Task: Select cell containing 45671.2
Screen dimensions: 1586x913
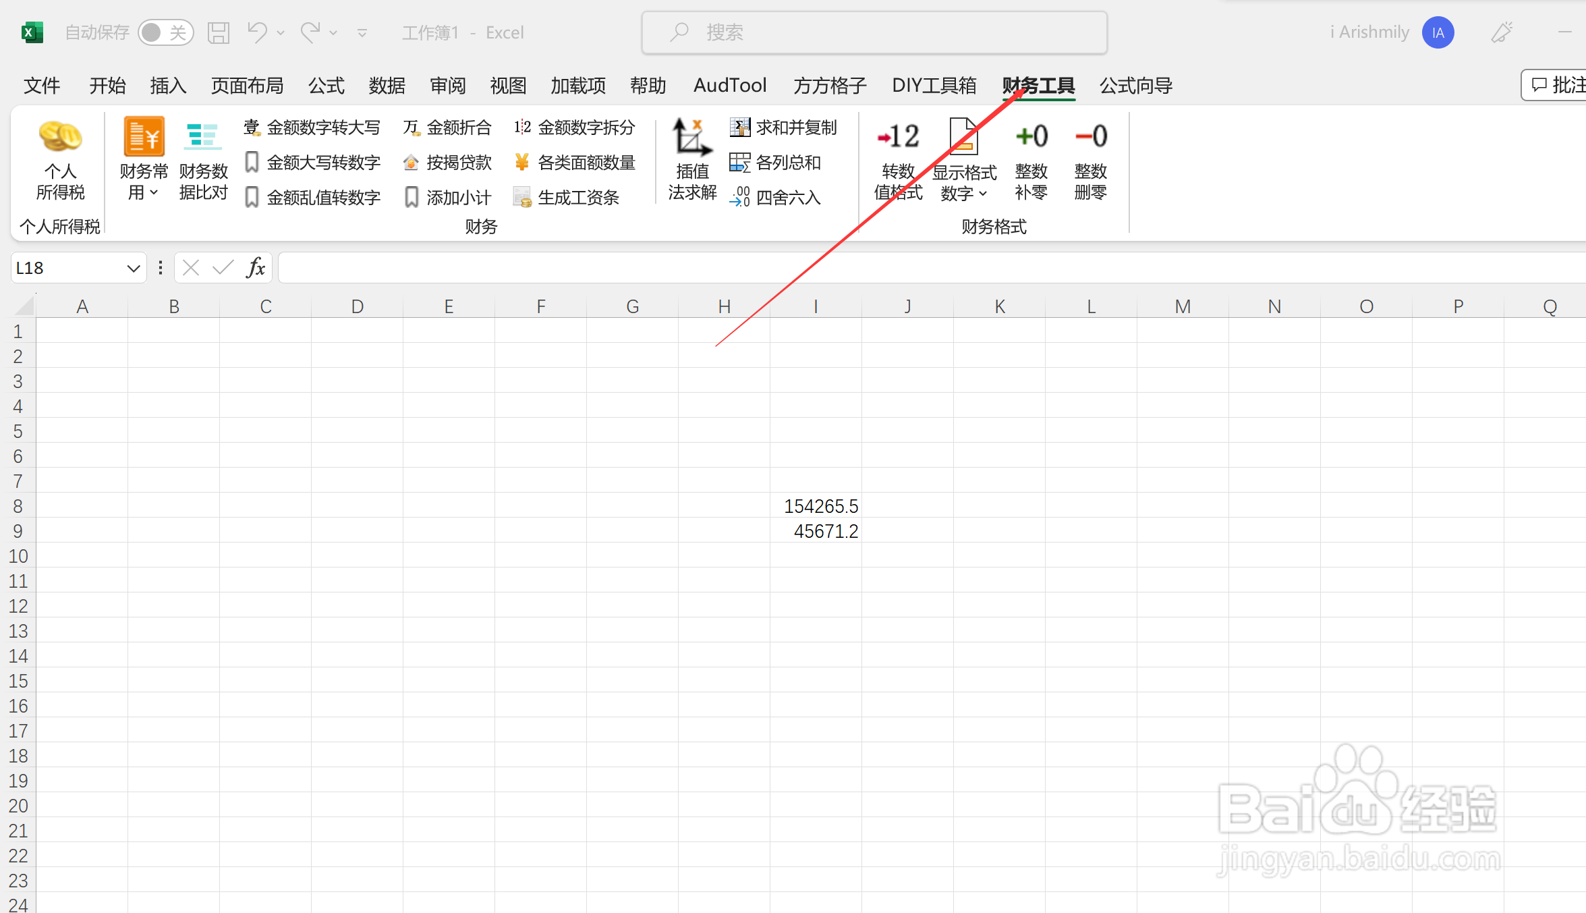Action: [x=816, y=531]
